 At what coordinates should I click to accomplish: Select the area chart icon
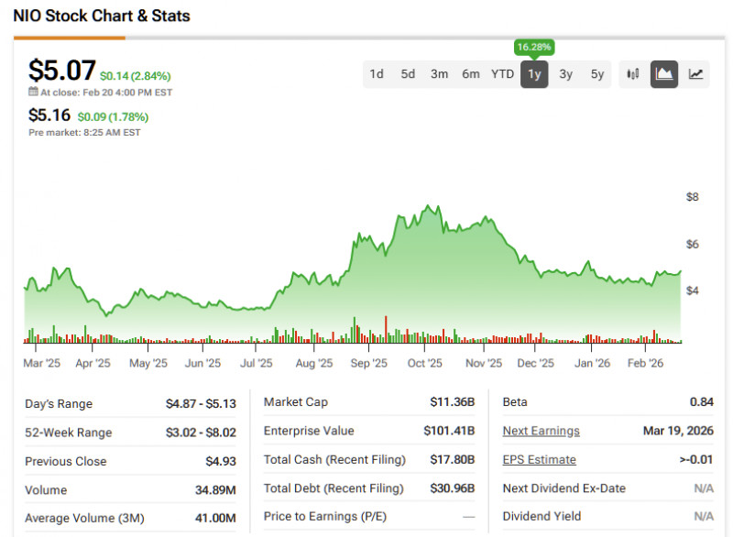pos(664,74)
